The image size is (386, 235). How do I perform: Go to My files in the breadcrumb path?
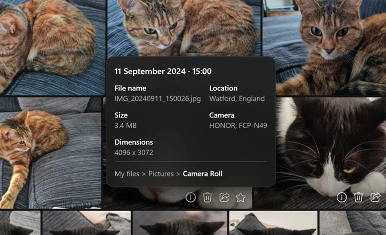(126, 173)
